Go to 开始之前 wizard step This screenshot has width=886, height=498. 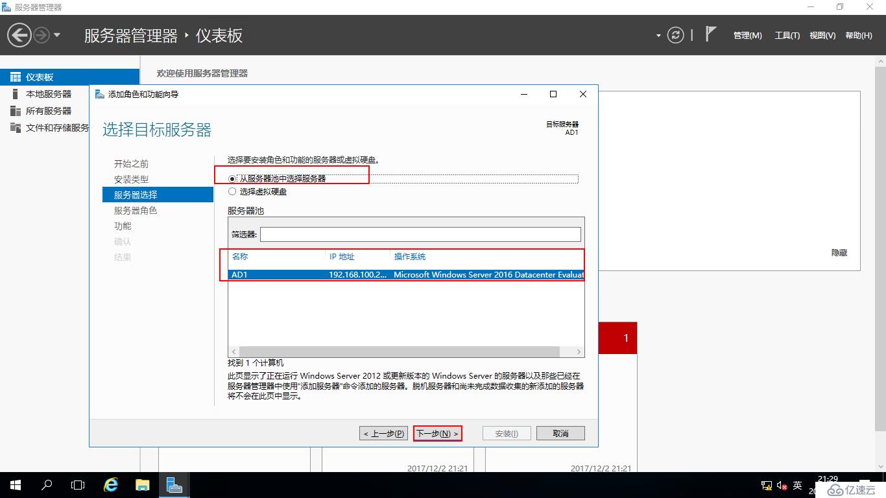(x=132, y=164)
